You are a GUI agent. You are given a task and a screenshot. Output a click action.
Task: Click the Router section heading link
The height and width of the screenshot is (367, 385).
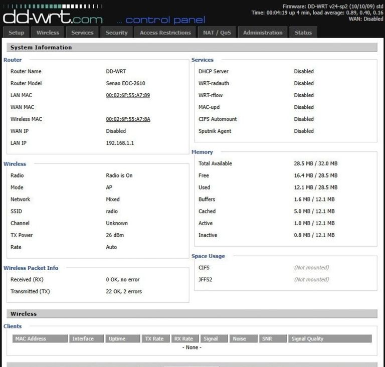click(x=13, y=60)
